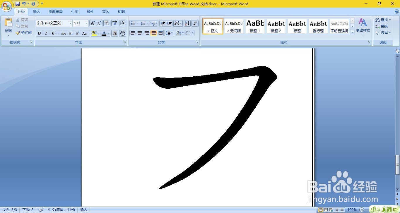
Task: Open the line spacing dropdown
Action: [169, 33]
